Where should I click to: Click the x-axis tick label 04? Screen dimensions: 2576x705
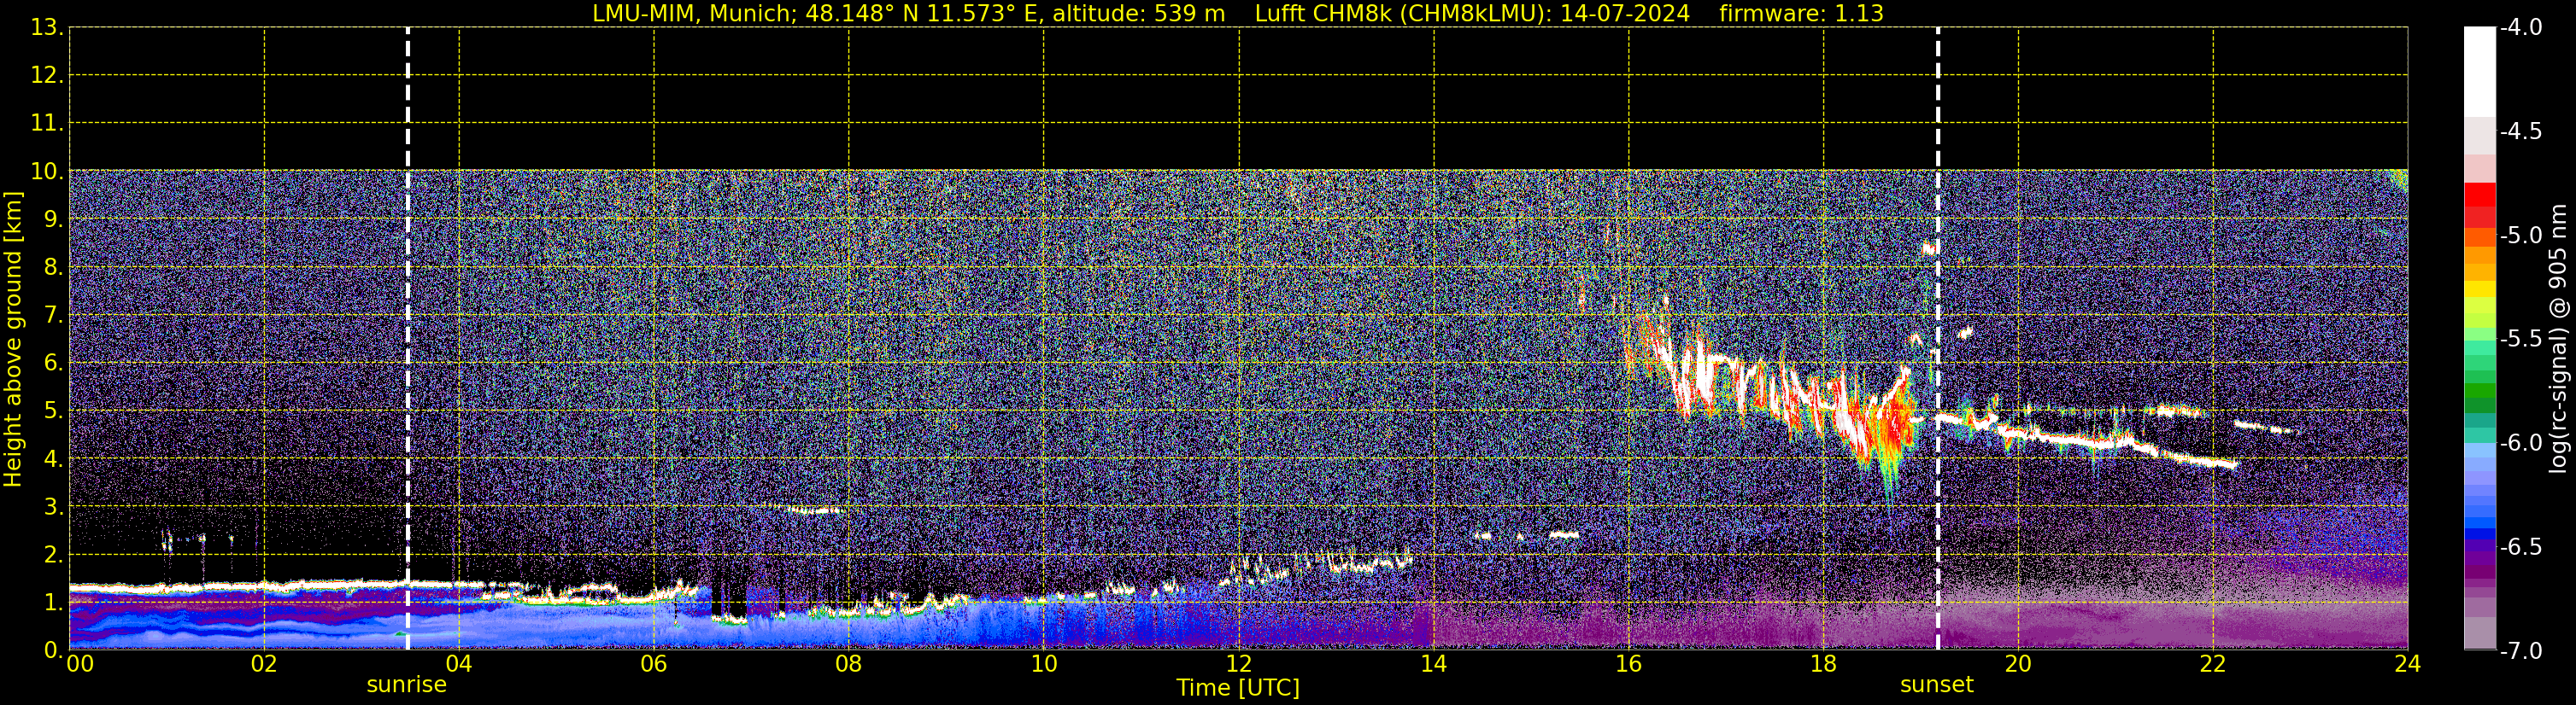click(x=459, y=664)
